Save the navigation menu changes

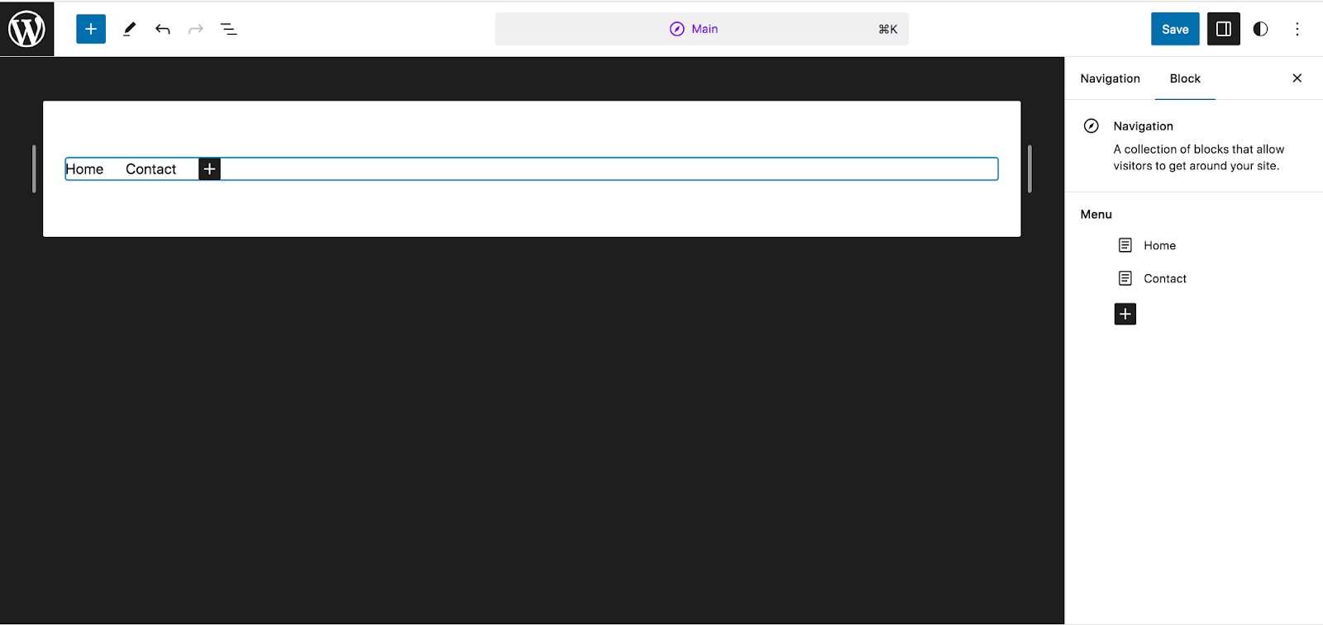click(1175, 29)
